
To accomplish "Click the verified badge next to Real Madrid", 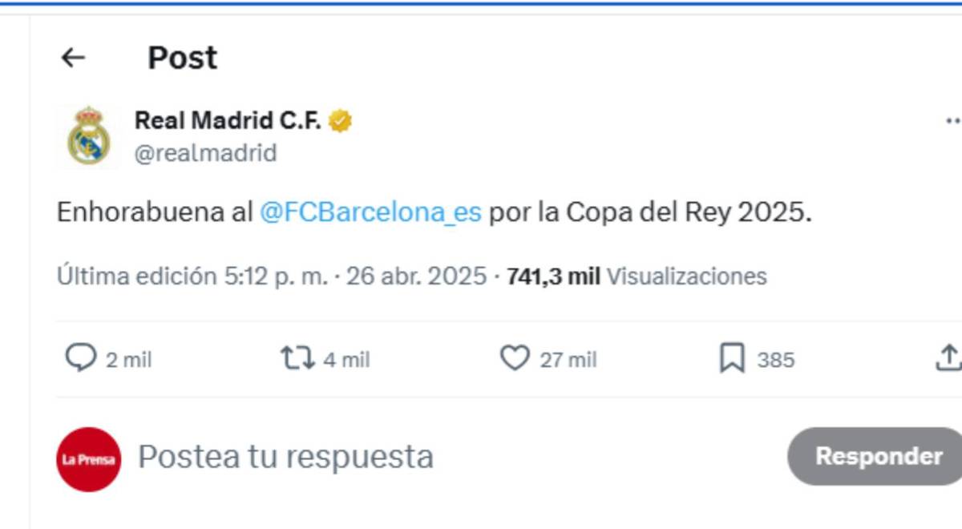I will 343,120.
